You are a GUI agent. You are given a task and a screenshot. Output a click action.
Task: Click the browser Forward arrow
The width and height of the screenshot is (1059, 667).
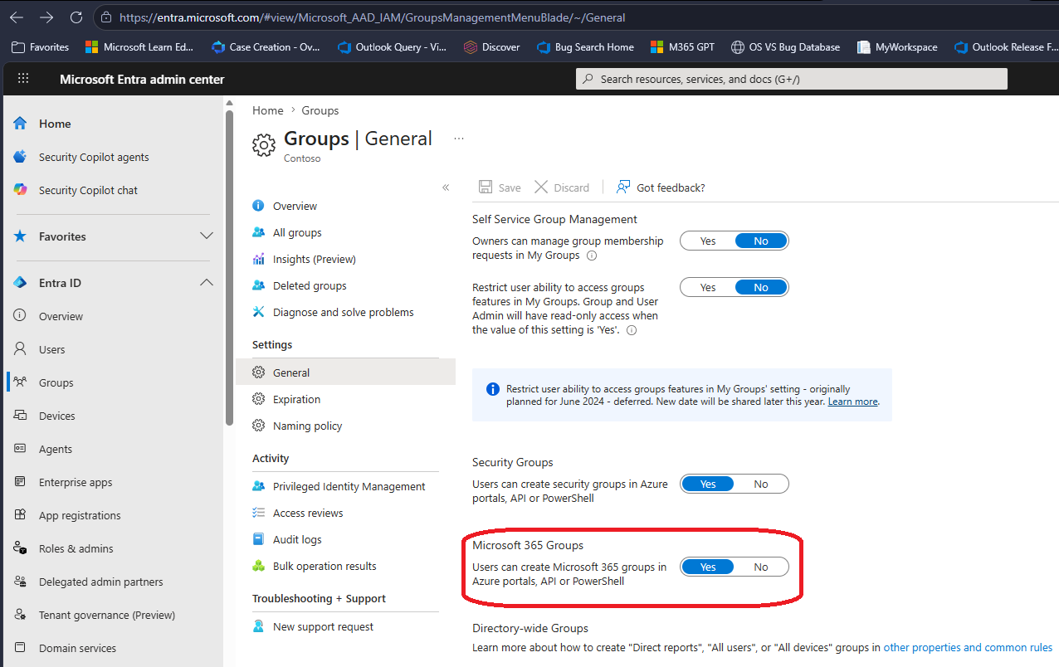46,17
